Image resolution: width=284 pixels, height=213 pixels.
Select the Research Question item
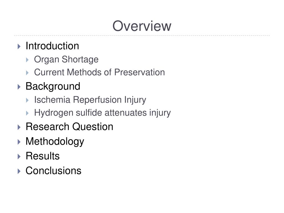click(70, 126)
